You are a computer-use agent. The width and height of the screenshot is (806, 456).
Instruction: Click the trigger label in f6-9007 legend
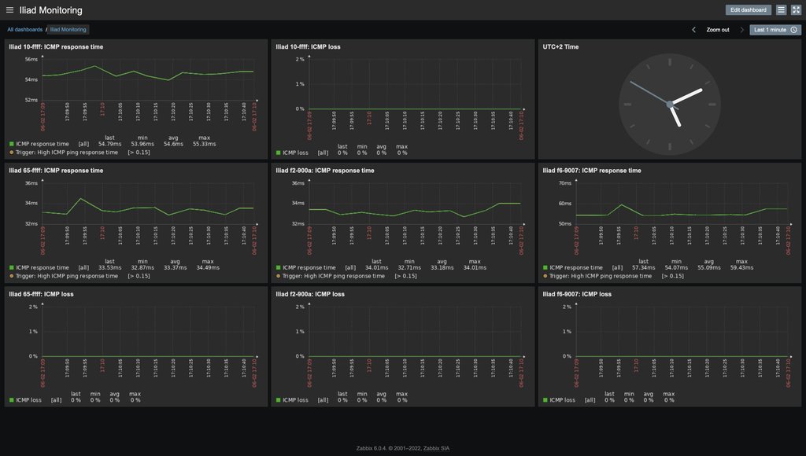[601, 276]
